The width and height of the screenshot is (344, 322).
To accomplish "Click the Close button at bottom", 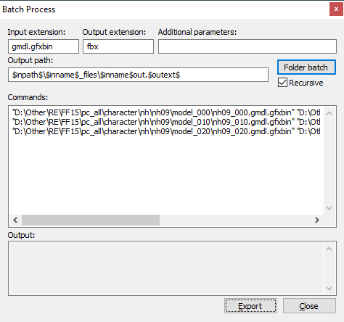I will (309, 306).
